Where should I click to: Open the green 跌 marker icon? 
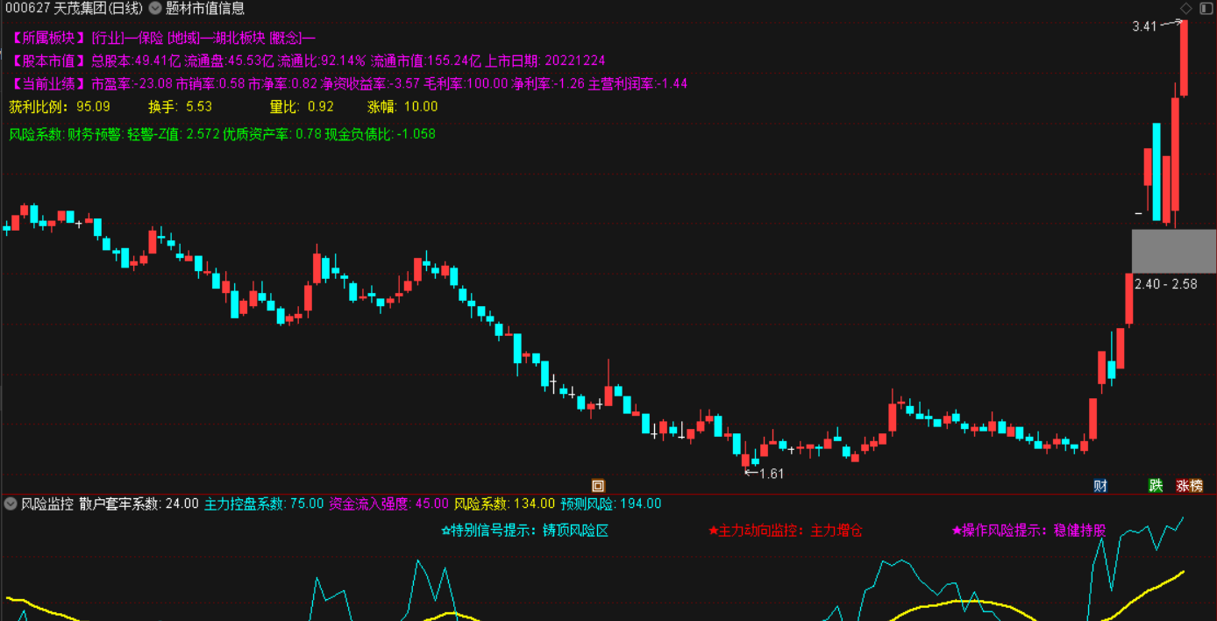click(x=1157, y=486)
